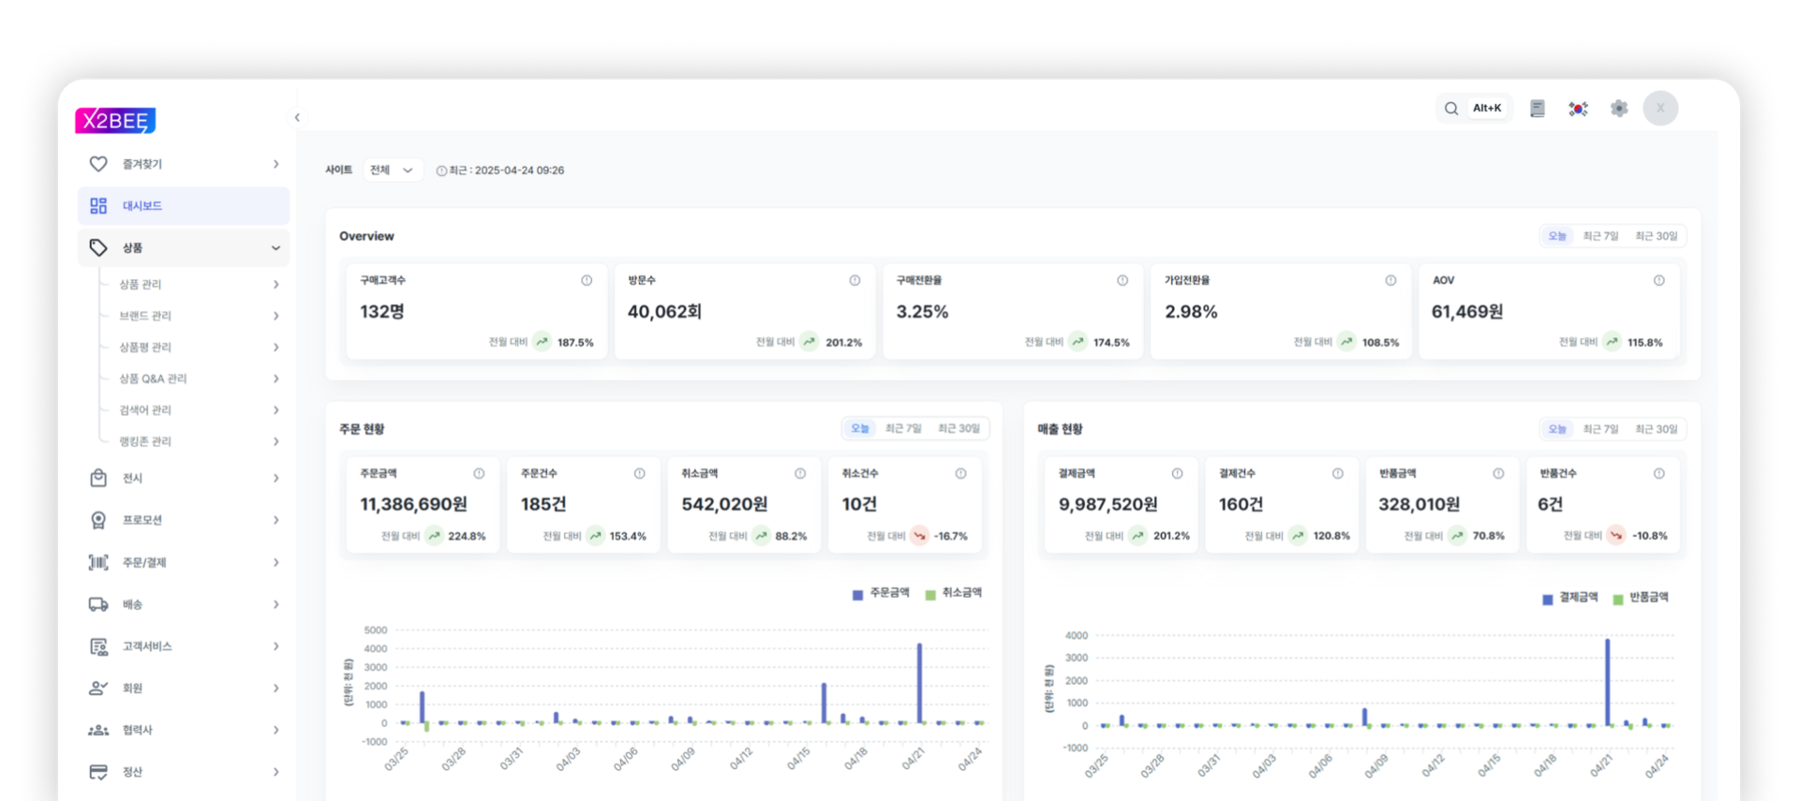1798x801 pixels.
Task: Show info for 구매고객수 card
Action: (587, 280)
